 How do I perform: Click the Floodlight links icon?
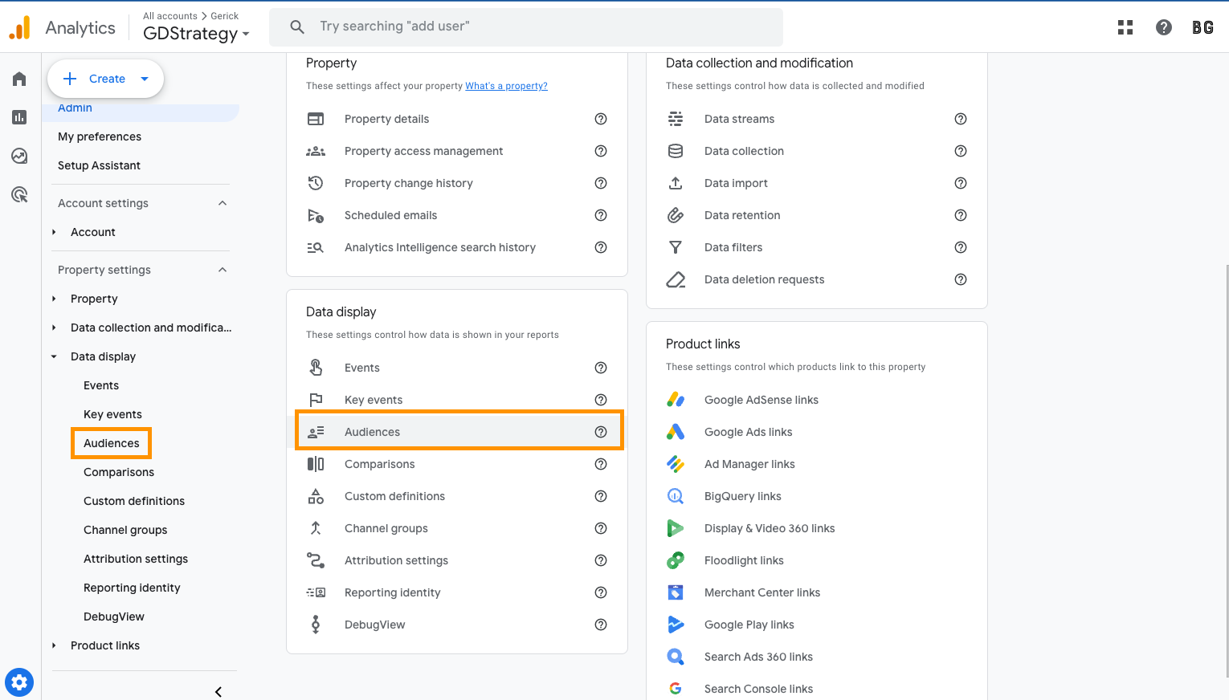click(676, 560)
